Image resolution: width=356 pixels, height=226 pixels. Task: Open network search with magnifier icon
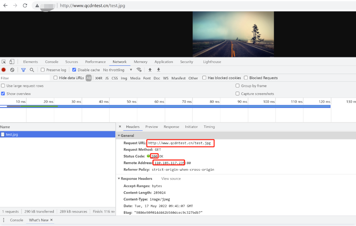pos(32,70)
